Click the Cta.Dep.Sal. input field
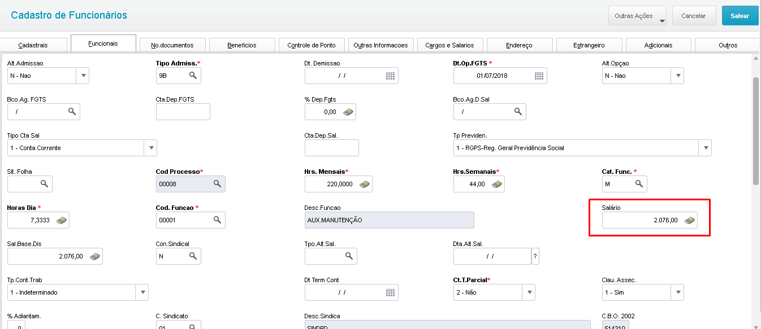Image resolution: width=761 pixels, height=329 pixels. tap(331, 148)
